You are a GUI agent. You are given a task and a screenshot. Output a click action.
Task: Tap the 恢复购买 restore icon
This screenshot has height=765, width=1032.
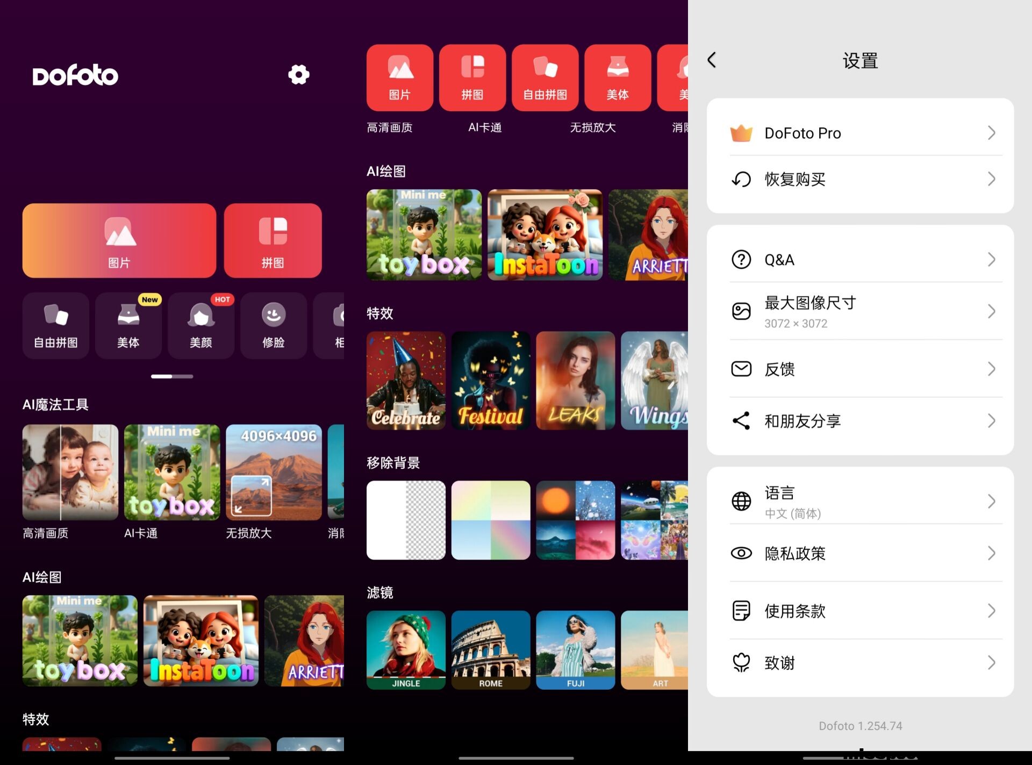[x=741, y=179]
